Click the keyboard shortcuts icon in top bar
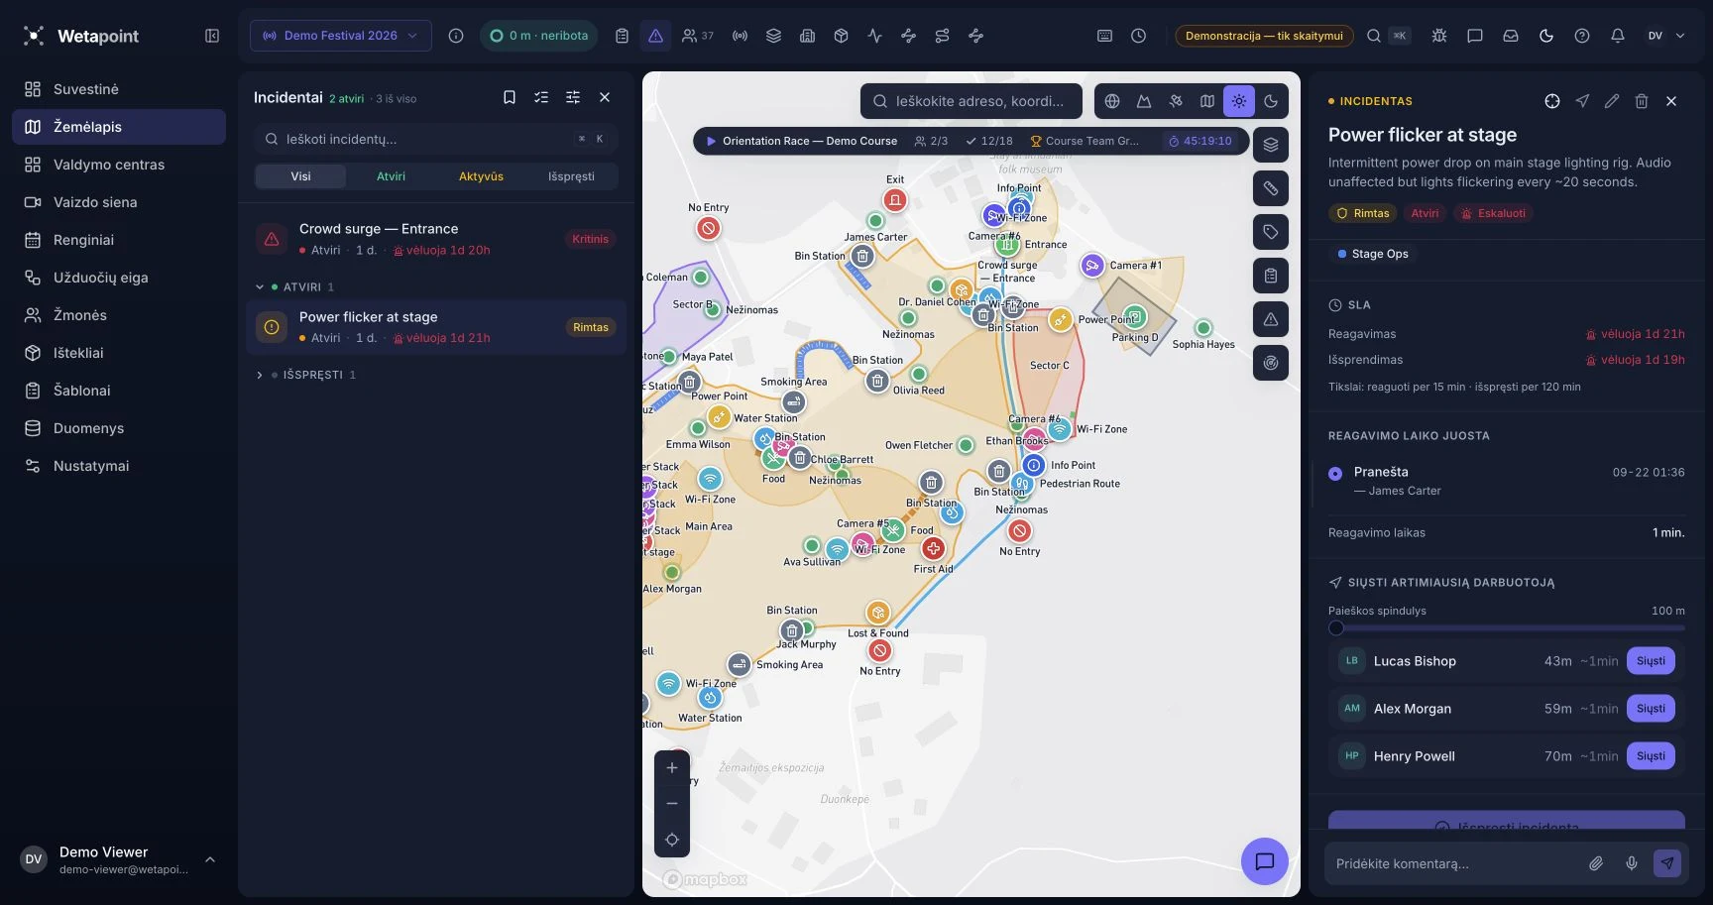Screen dimensions: 1713x905 click(1104, 36)
